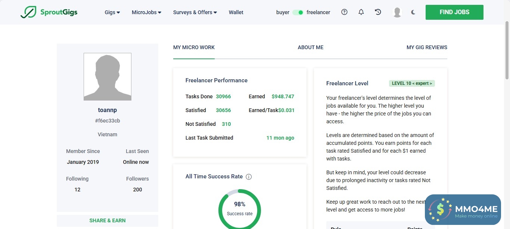Click the profile photo placeholder
Screen dimensions: 510x229
tap(108, 77)
